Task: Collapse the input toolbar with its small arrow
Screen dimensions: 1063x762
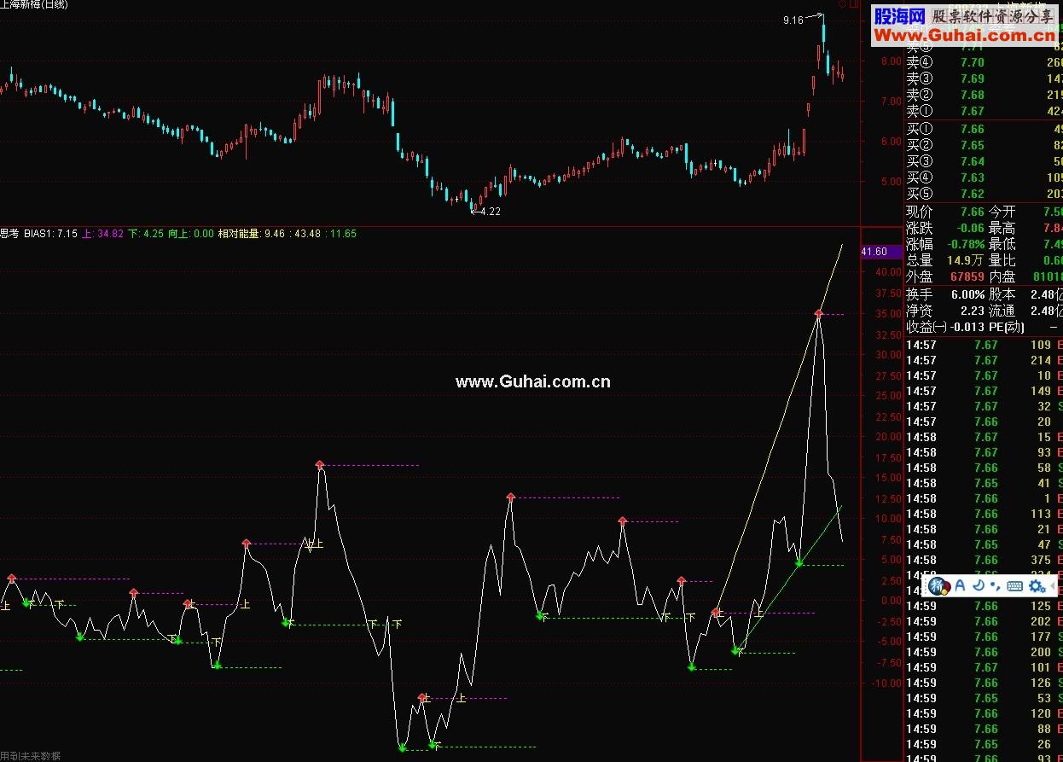Action: tap(1054, 585)
